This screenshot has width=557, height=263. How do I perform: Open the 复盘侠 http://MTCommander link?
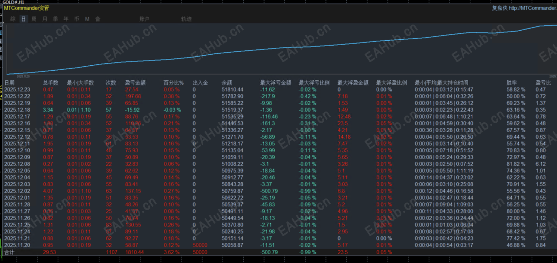[524, 8]
